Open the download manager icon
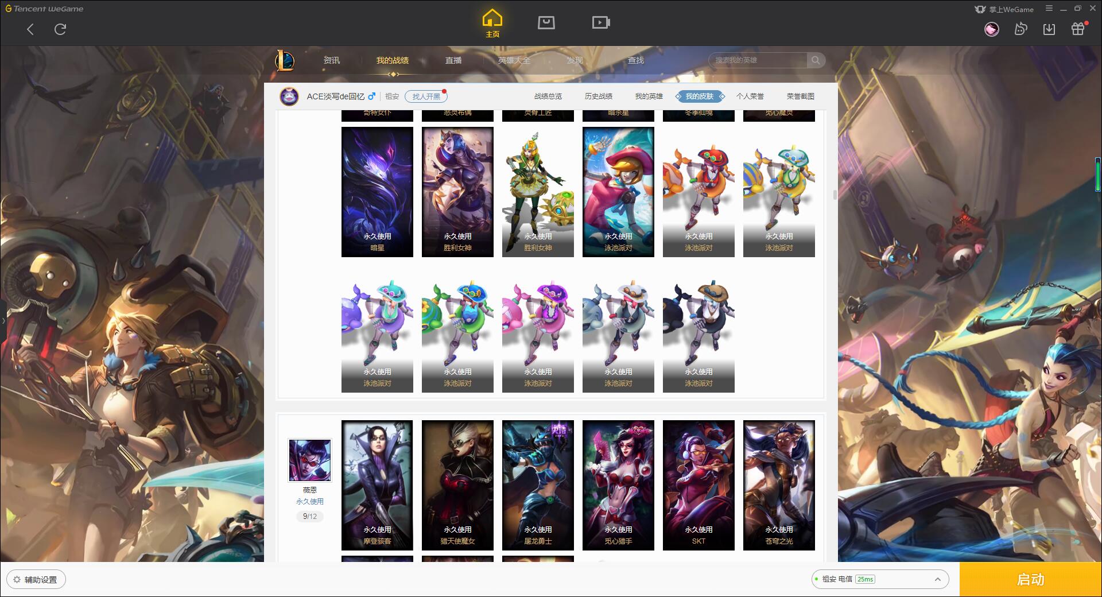Viewport: 1102px width, 597px height. click(1049, 29)
